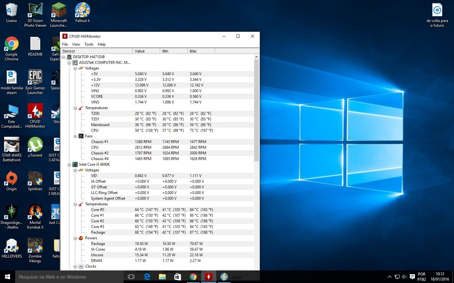
Task: Click the Max column header
Action: [x=201, y=51]
